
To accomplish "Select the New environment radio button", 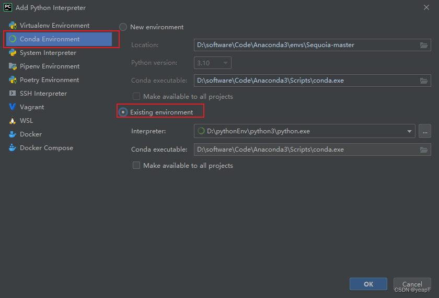I will point(123,27).
